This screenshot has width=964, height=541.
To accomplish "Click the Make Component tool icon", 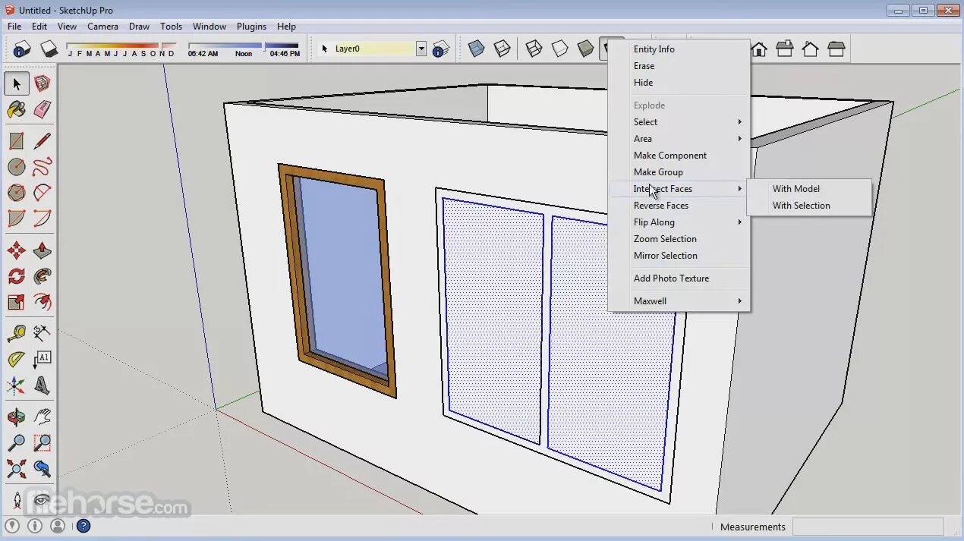I will point(43,83).
